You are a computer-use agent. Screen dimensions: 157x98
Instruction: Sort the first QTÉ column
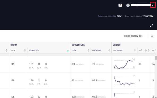pyautogui.click(x=148, y=50)
